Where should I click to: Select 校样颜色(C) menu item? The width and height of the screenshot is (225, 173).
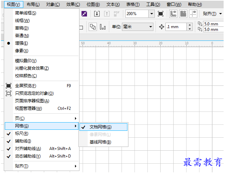tap(42, 76)
